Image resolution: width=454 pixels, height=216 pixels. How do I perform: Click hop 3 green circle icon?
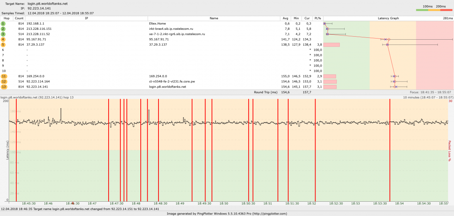(x=3, y=34)
